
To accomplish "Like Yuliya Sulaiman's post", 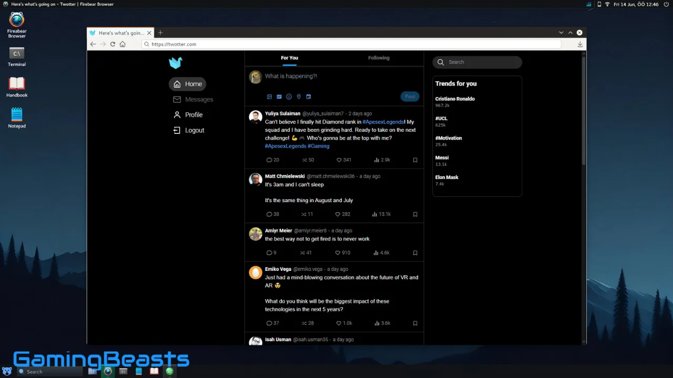I will 343,160.
